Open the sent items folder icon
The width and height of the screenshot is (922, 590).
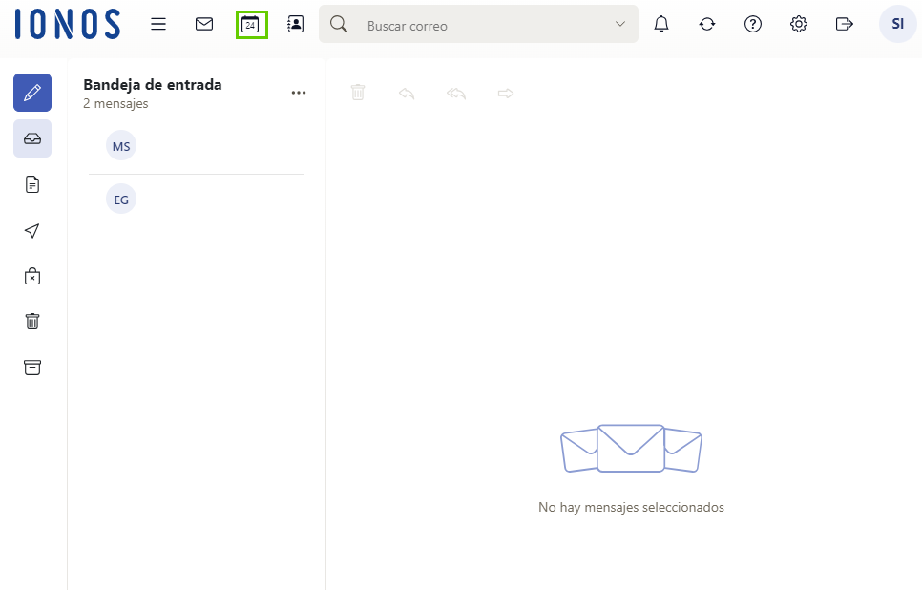coord(32,230)
